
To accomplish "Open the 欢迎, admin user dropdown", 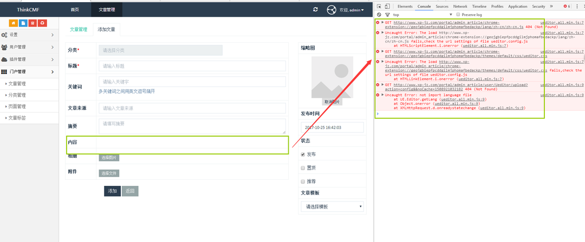I will 352,10.
